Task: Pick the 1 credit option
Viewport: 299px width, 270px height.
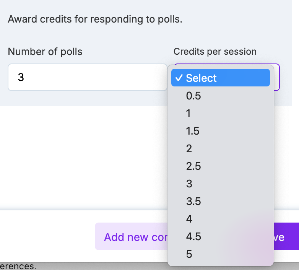Action: [189, 113]
